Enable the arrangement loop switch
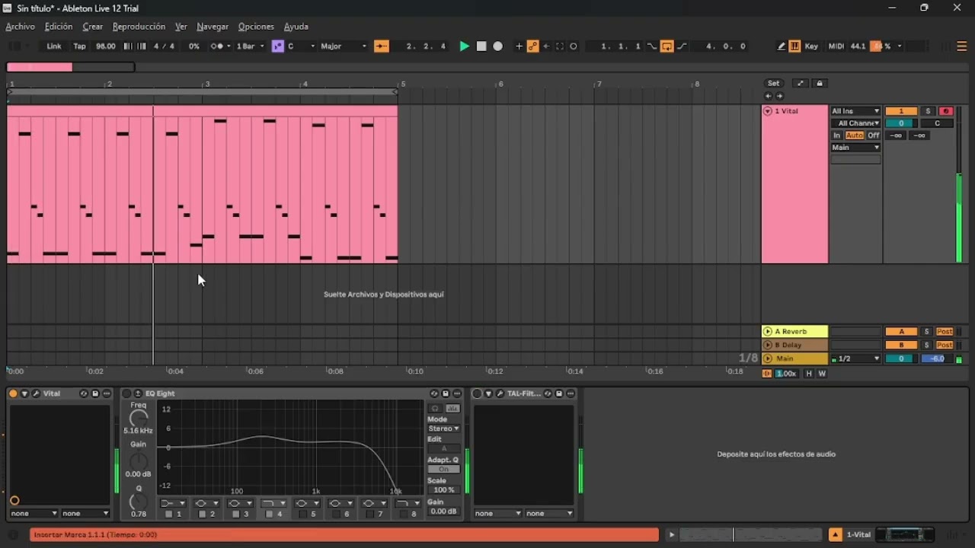The width and height of the screenshot is (975, 548). coord(667,46)
